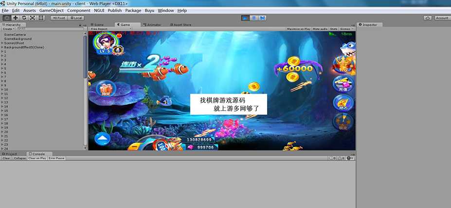
Task: Open the Hierarchy Create dropdown
Action: pos(8,29)
